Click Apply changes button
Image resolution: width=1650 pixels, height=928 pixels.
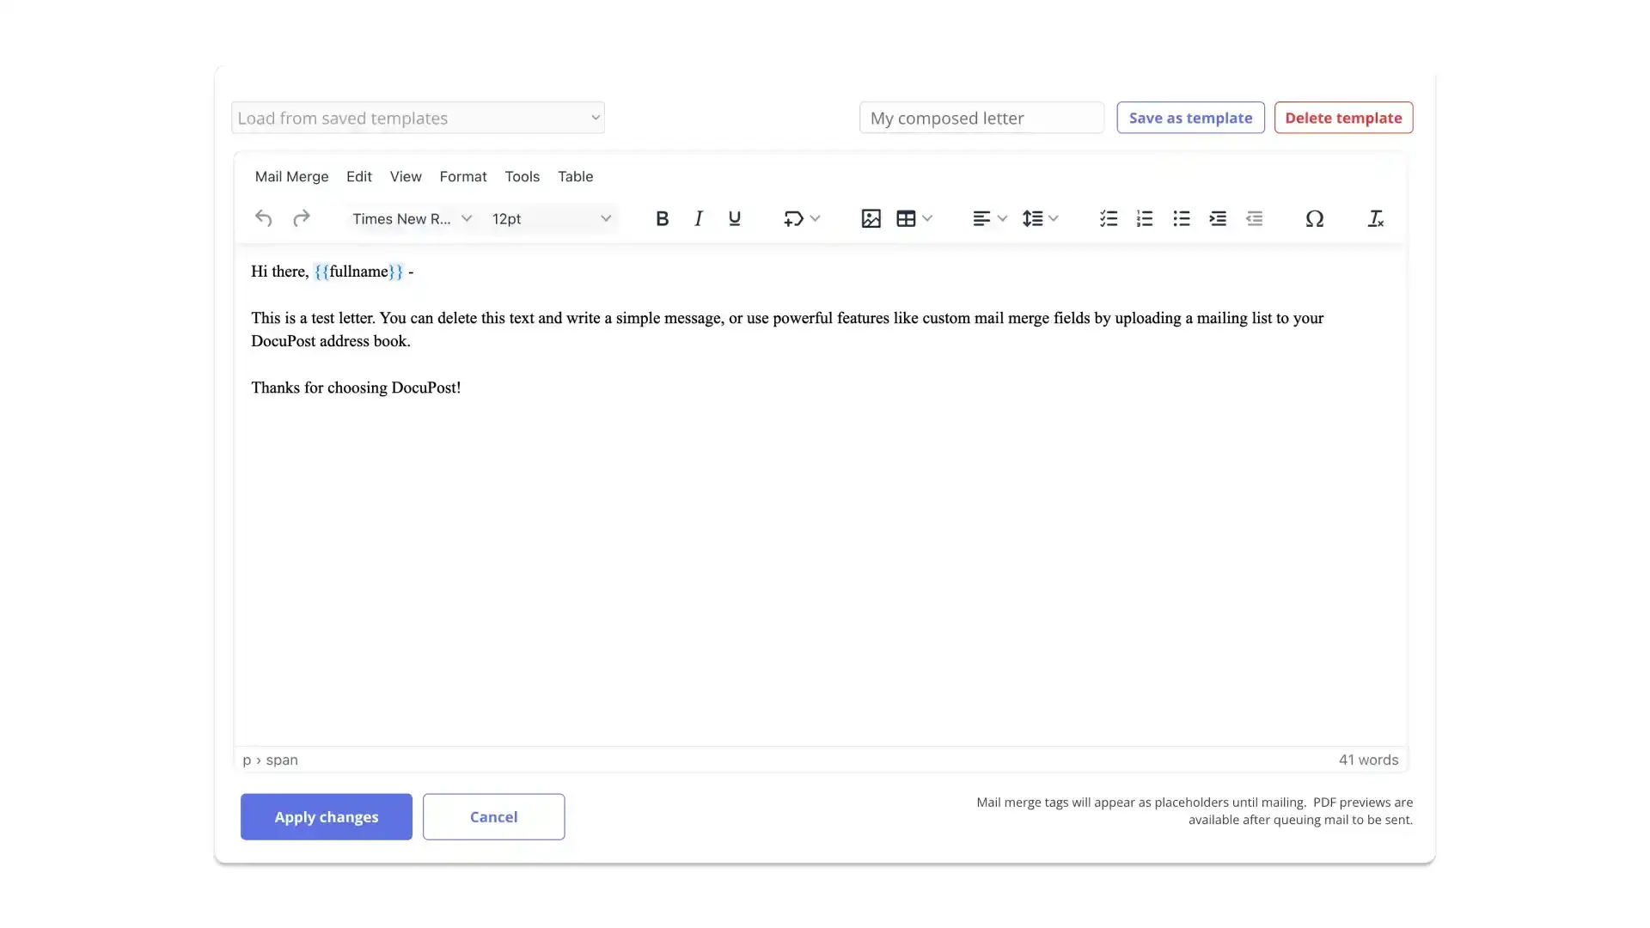(327, 815)
